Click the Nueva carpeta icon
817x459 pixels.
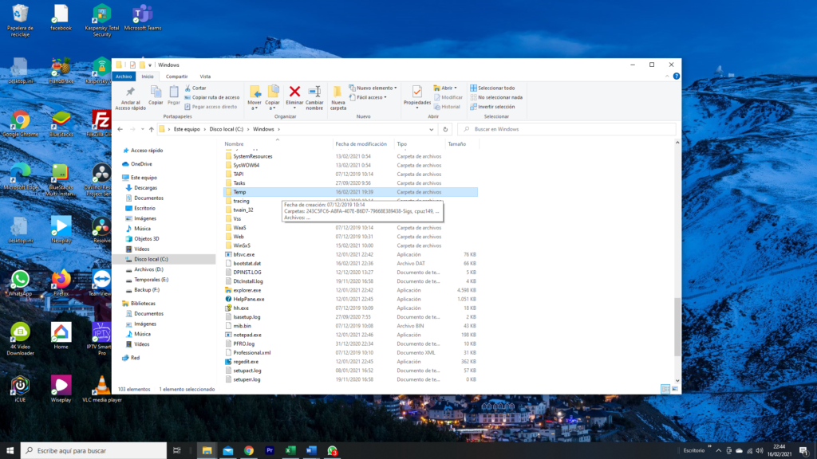[x=338, y=92]
